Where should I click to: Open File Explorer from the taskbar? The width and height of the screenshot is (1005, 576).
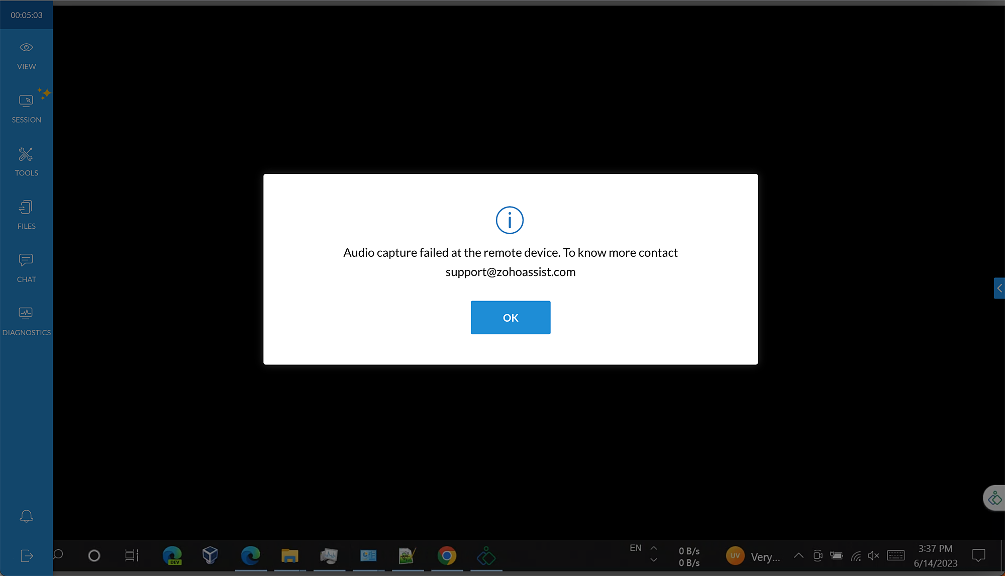289,555
